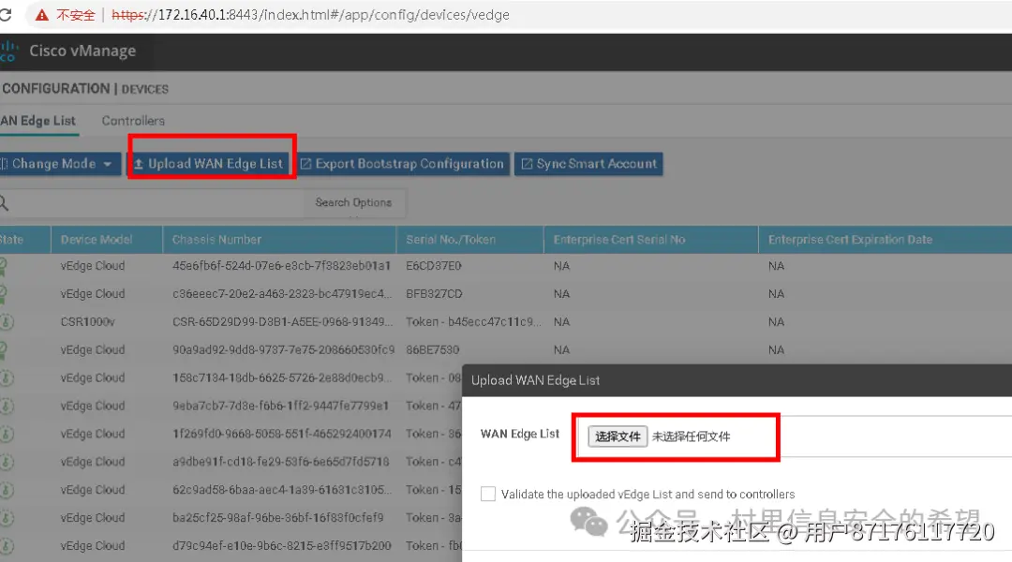This screenshot has width=1012, height=562.
Task: Click state certificate icon for 90a9ad92 row
Action: (x=3, y=349)
